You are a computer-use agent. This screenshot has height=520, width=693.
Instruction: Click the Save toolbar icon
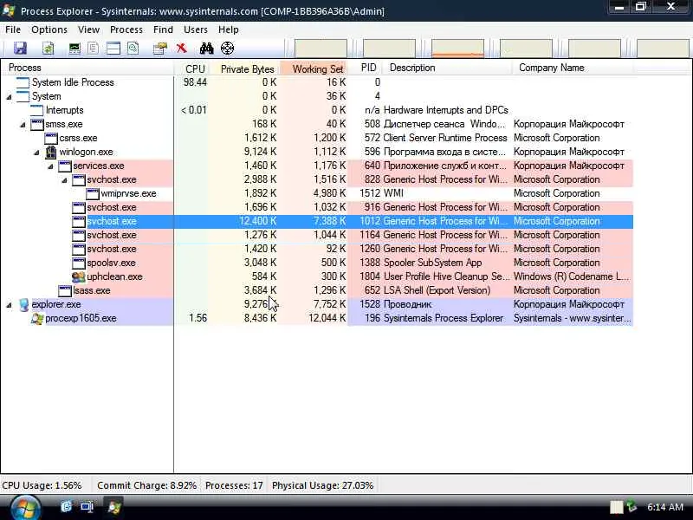(20, 48)
